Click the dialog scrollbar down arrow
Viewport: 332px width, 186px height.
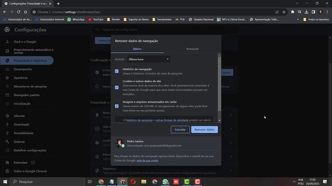point(219,120)
